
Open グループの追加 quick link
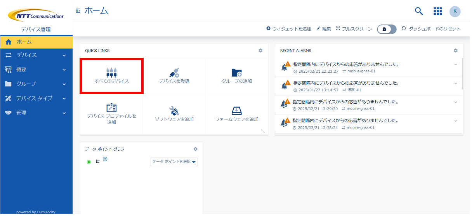point(236,76)
